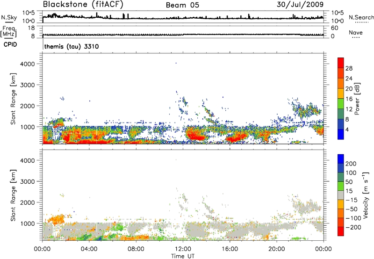The width and height of the screenshot is (374, 259).
Task: Click the '16:00' time tick label
Action: click(x=230, y=249)
